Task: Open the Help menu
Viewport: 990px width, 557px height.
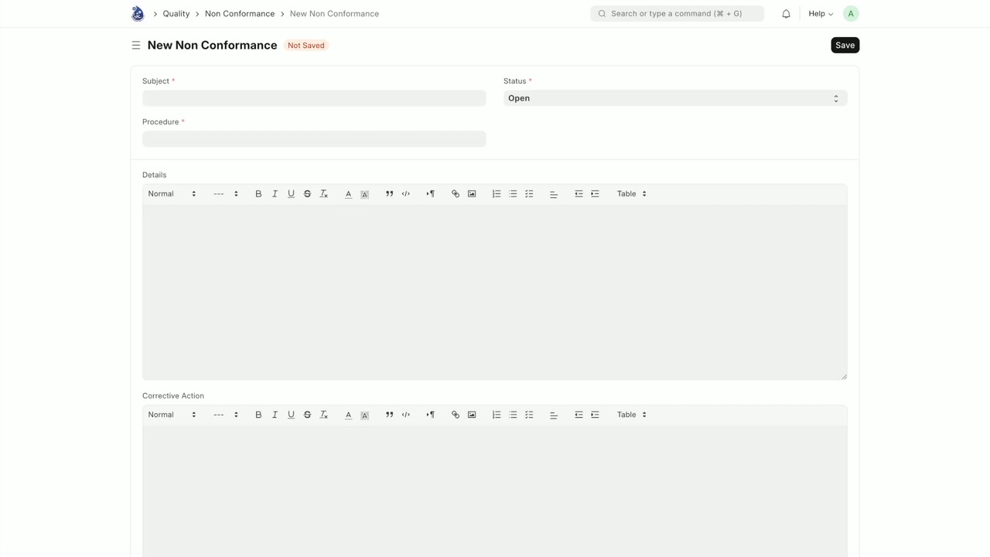Action: [821, 14]
